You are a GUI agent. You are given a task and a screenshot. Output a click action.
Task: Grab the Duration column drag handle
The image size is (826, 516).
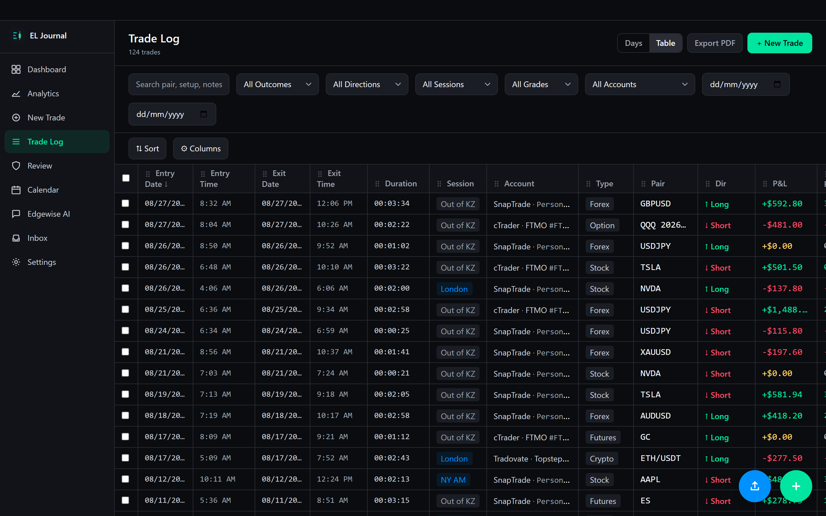pos(377,184)
